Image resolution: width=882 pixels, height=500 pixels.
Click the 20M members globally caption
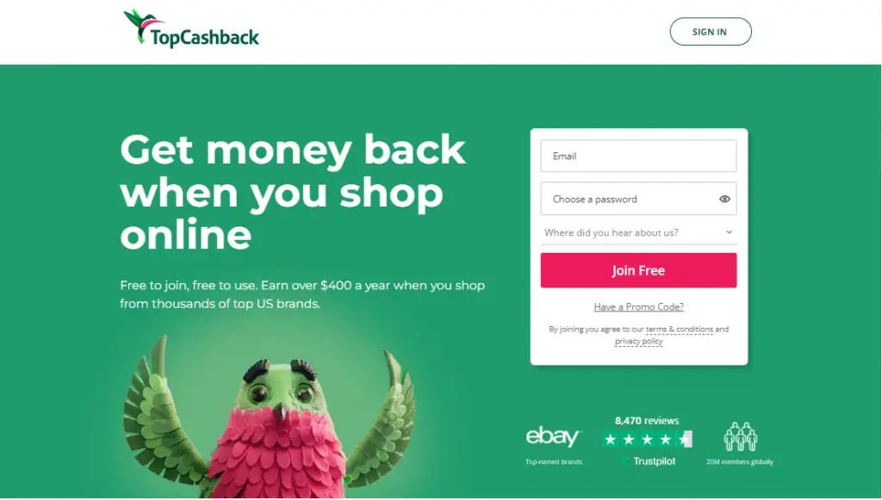click(x=740, y=462)
